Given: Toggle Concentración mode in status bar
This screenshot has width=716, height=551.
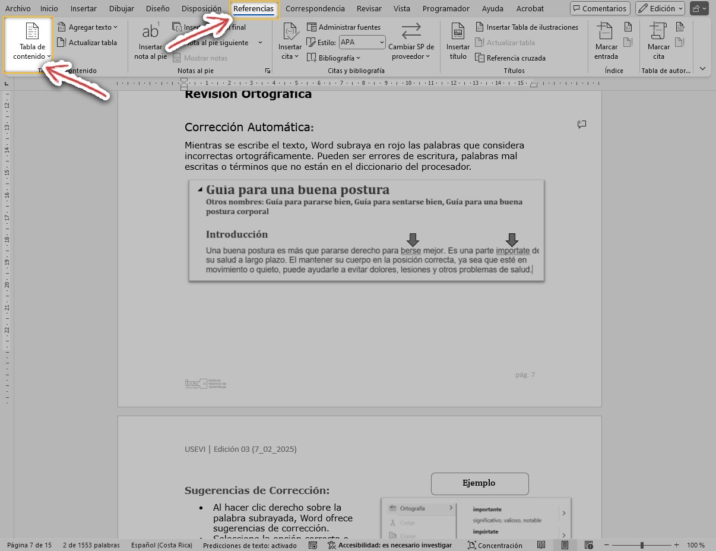Looking at the screenshot, I should 495,545.
